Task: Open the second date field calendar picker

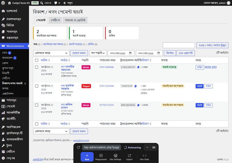Action: [159, 53]
